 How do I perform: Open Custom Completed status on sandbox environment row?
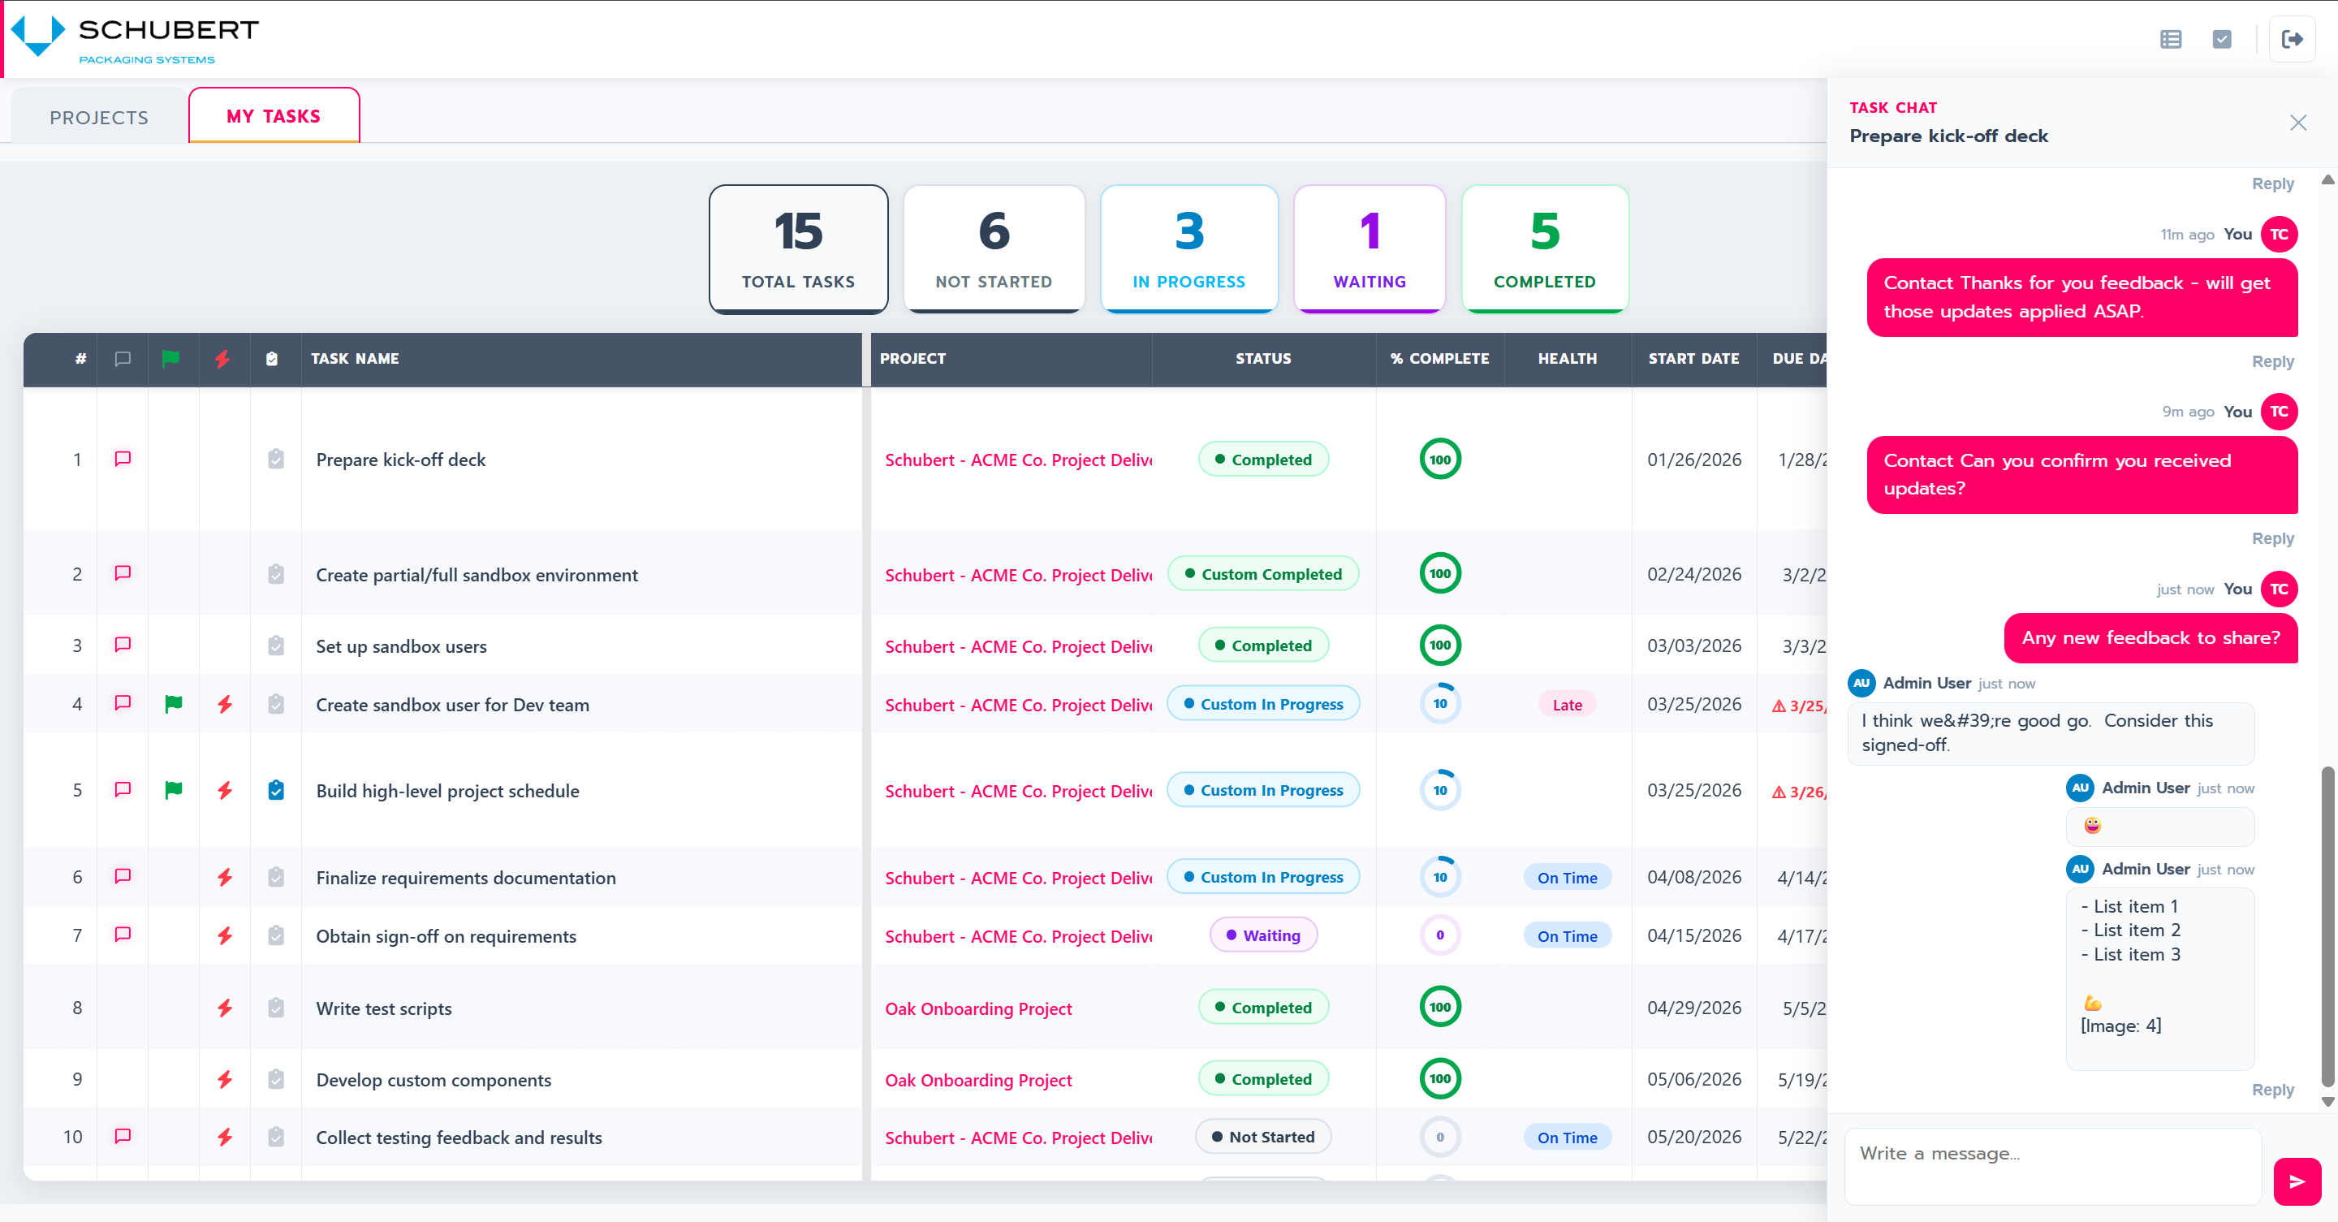[1263, 574]
